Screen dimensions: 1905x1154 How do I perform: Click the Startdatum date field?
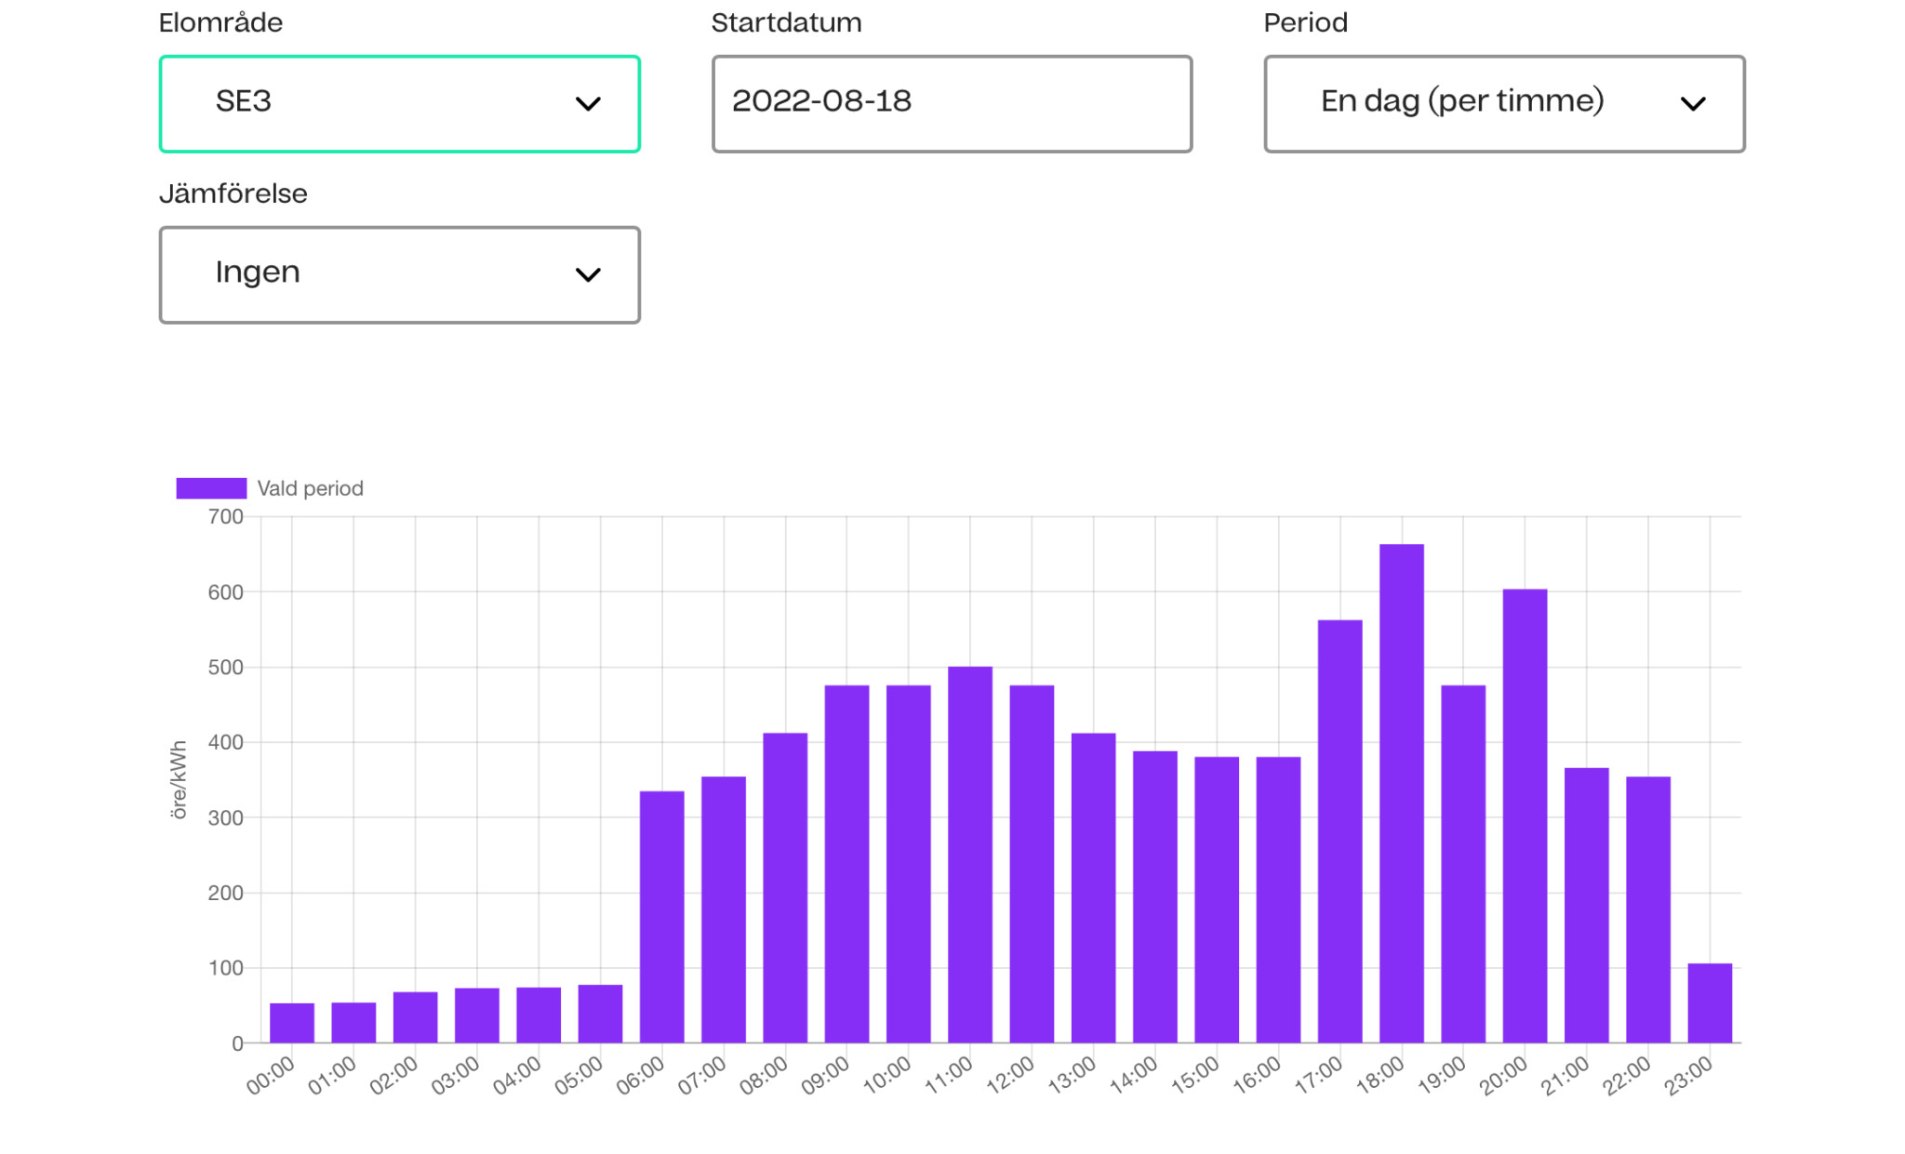951,103
